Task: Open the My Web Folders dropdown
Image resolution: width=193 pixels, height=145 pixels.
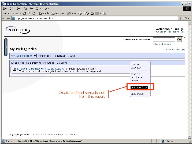Action: click(23, 56)
